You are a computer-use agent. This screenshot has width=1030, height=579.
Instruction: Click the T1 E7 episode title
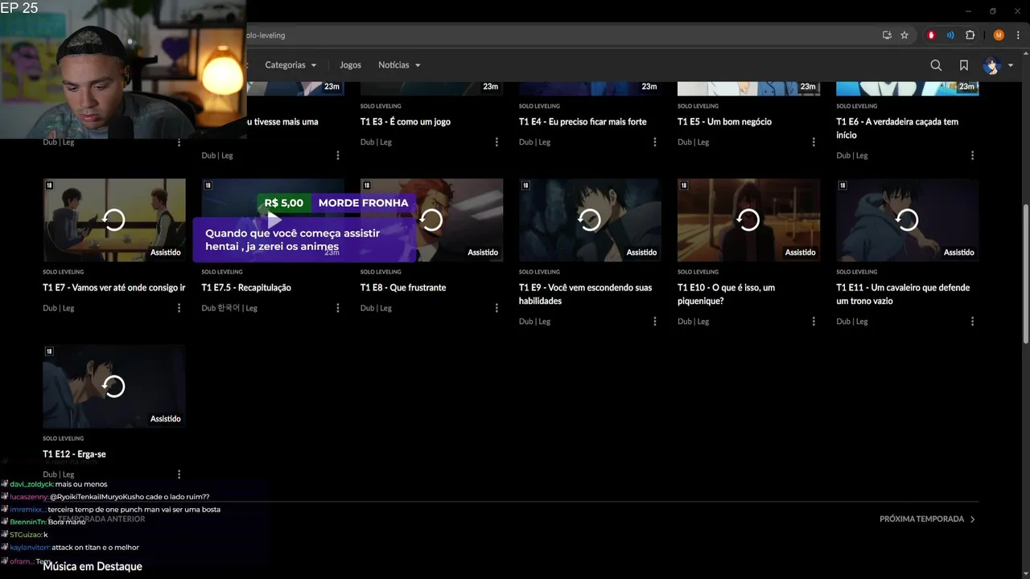point(114,288)
